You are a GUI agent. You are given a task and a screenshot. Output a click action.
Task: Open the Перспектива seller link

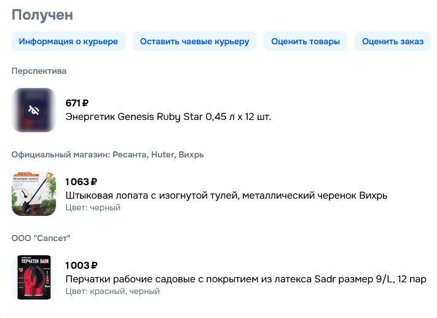[39, 71]
